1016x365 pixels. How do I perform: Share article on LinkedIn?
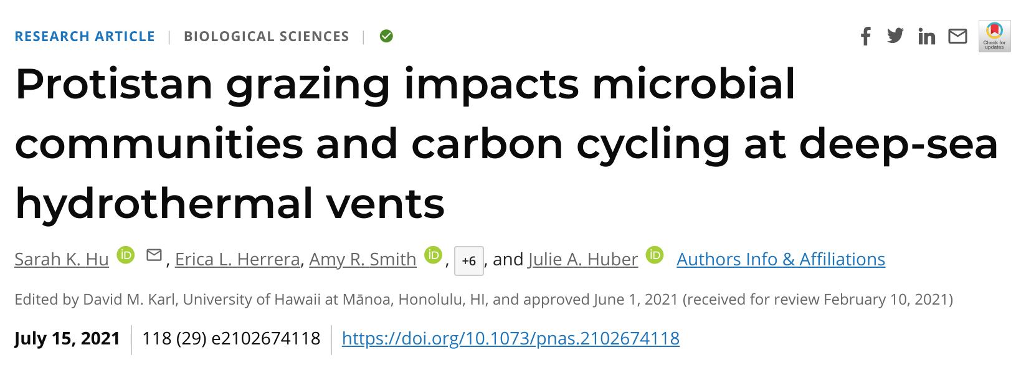pos(926,37)
